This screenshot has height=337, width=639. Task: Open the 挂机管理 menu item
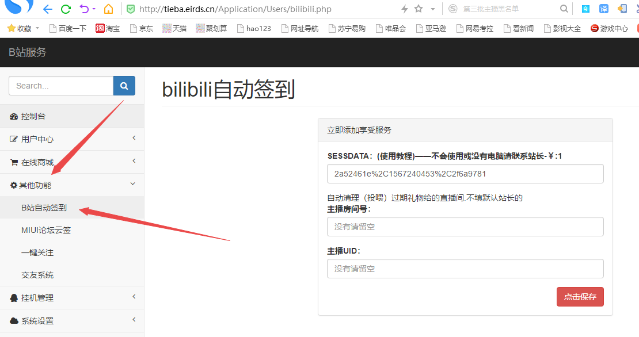pos(72,297)
